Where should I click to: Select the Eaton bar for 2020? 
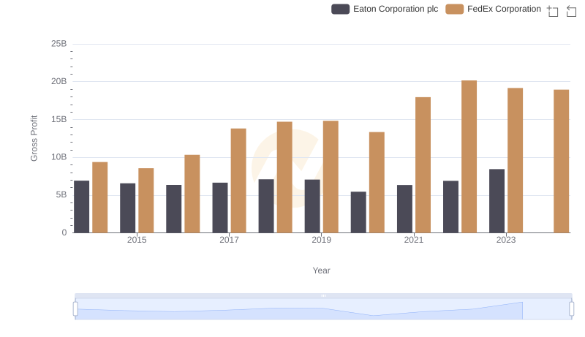point(358,212)
